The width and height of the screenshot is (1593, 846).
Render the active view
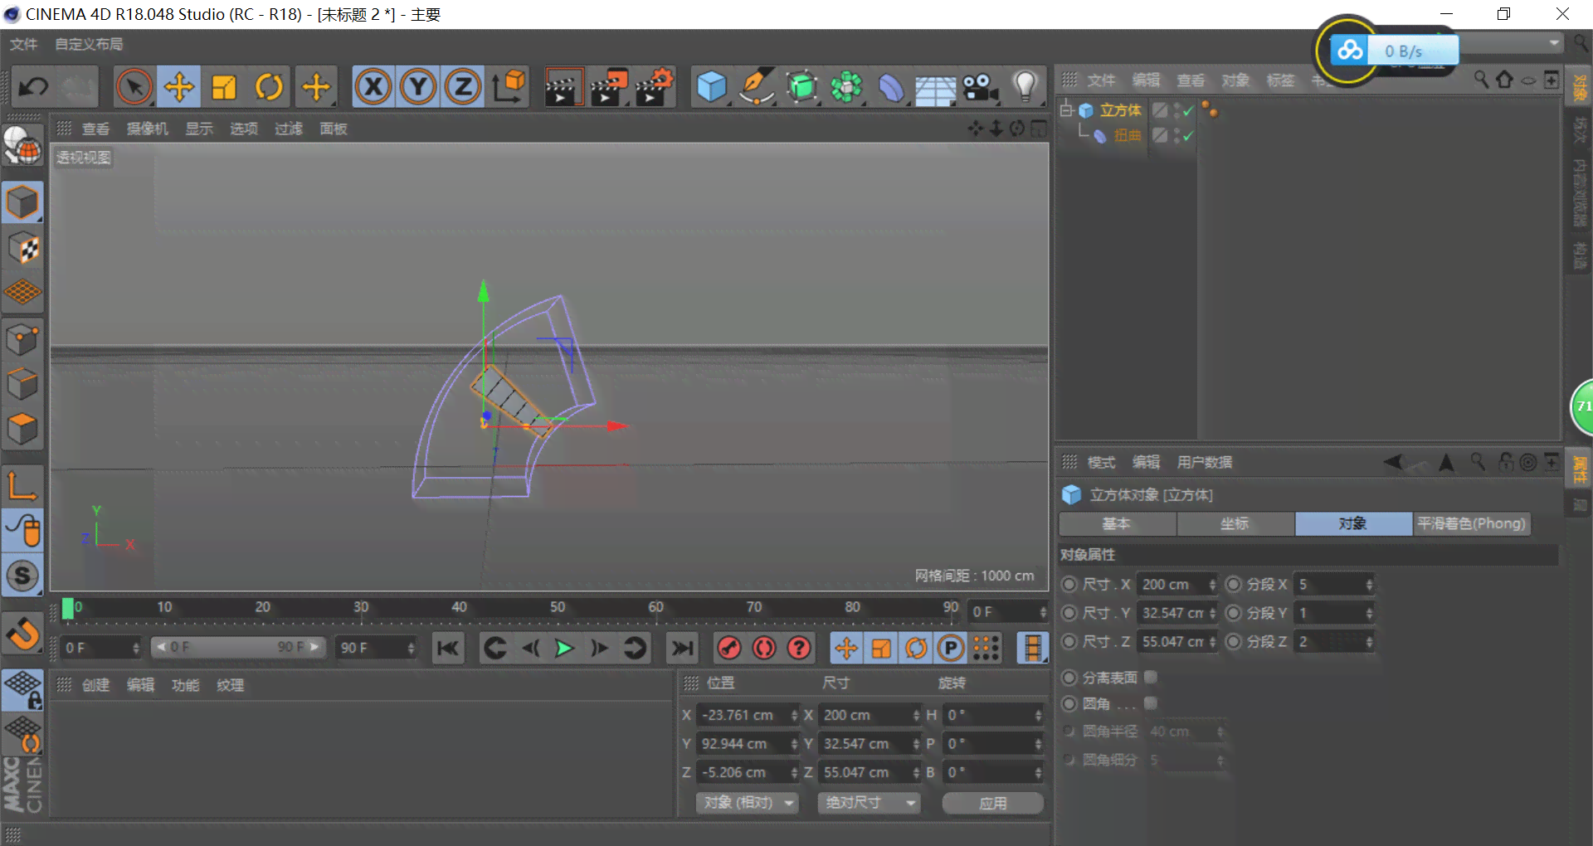click(x=563, y=86)
